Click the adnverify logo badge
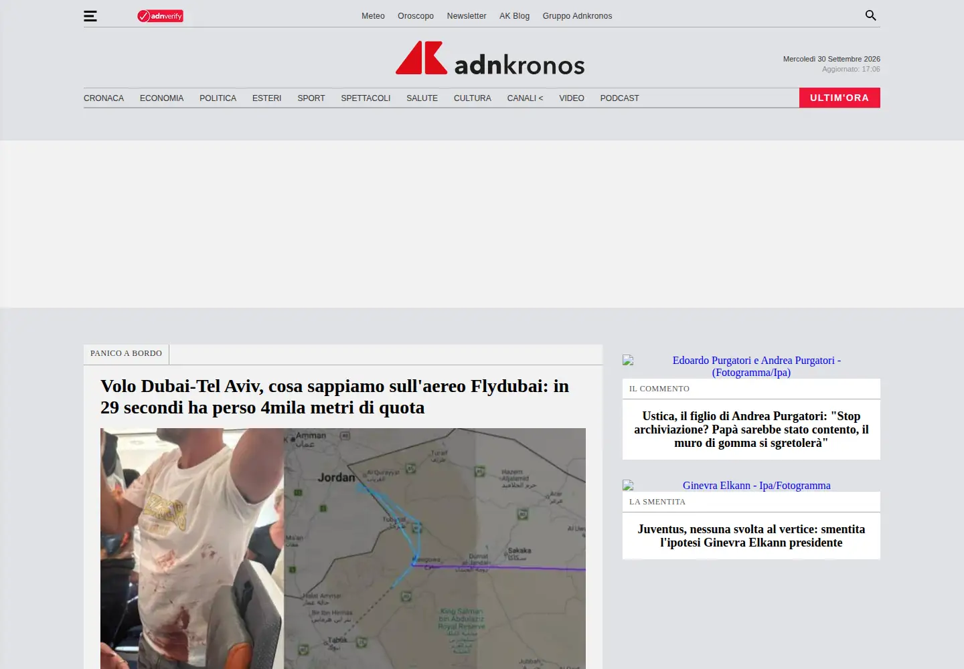The height and width of the screenshot is (669, 964). pos(160,16)
